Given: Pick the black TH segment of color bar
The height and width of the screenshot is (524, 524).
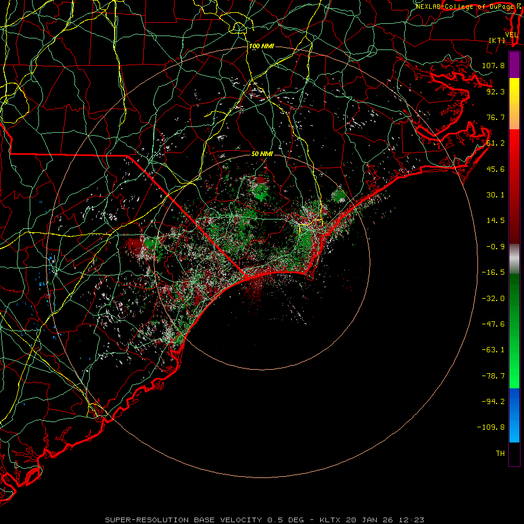Looking at the screenshot, I should (514, 454).
